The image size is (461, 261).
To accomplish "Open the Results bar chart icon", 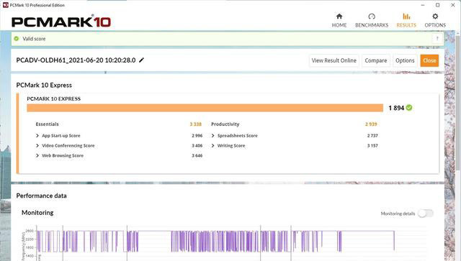I will pyautogui.click(x=406, y=17).
